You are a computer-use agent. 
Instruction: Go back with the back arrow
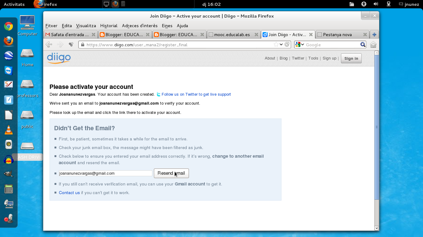click(x=49, y=44)
